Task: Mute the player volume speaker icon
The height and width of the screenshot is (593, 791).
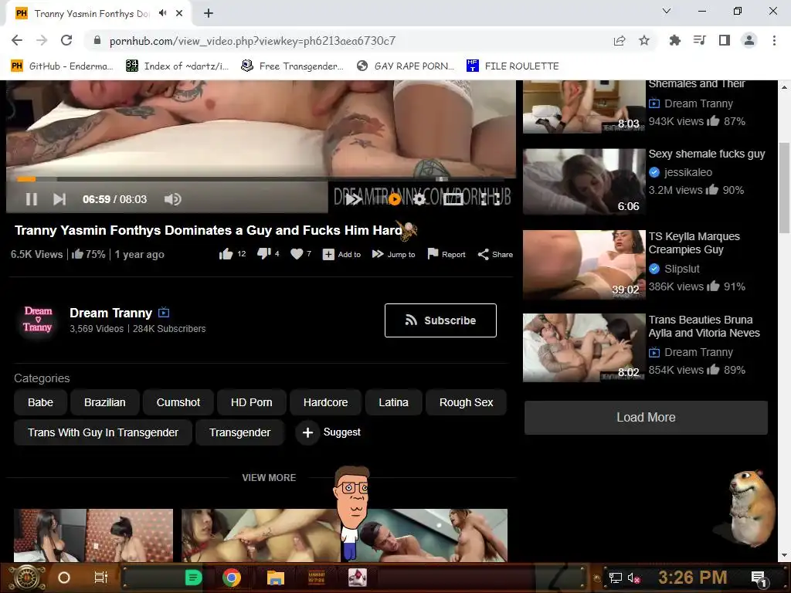Action: pos(172,199)
